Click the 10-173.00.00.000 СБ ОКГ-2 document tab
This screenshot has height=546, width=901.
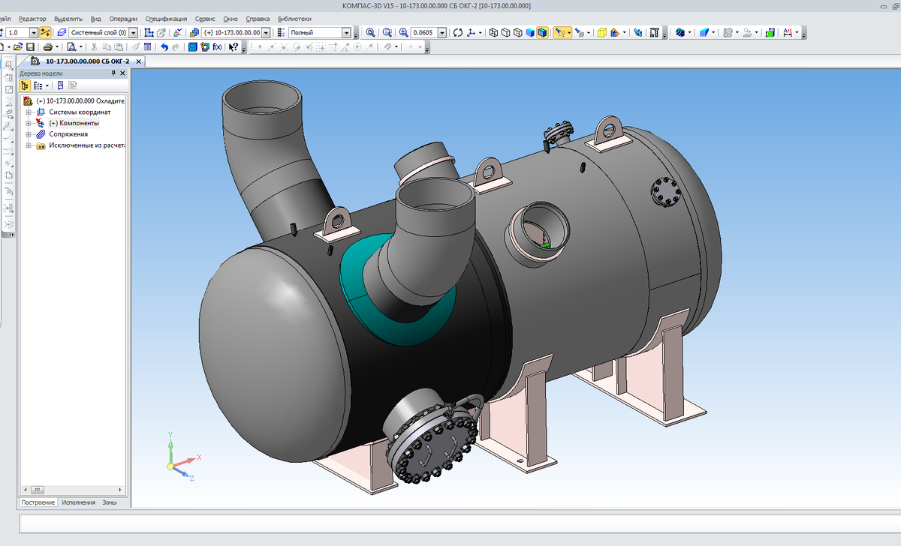click(81, 61)
